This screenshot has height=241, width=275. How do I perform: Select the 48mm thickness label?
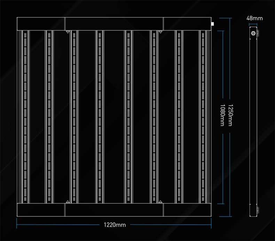[254, 18]
